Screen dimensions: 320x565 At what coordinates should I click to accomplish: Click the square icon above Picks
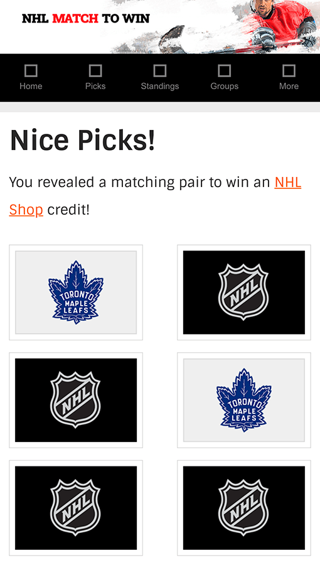(95, 70)
